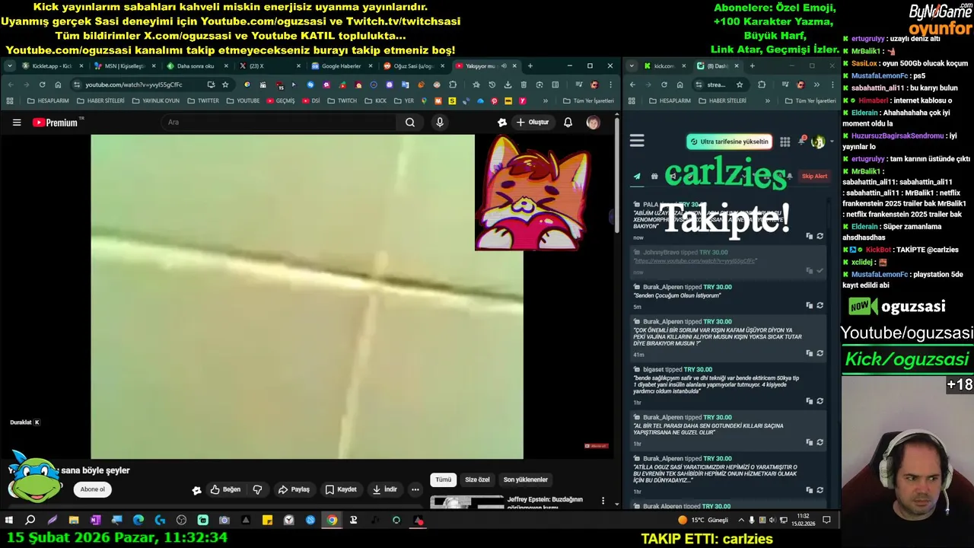Open a new tab in right browser

(x=752, y=66)
